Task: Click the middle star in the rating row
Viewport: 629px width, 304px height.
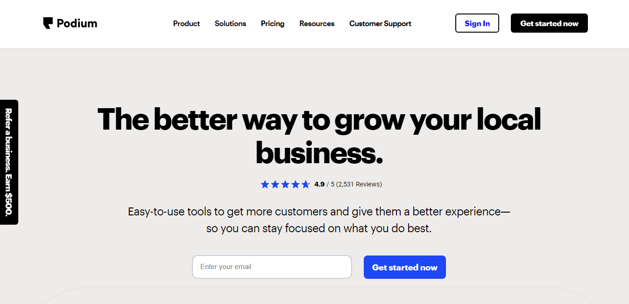Action: click(285, 184)
